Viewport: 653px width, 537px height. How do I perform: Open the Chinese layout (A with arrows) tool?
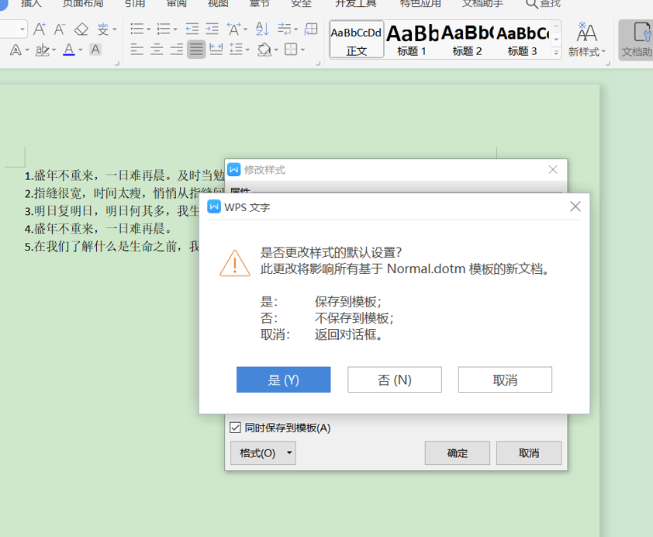pyautogui.click(x=234, y=29)
